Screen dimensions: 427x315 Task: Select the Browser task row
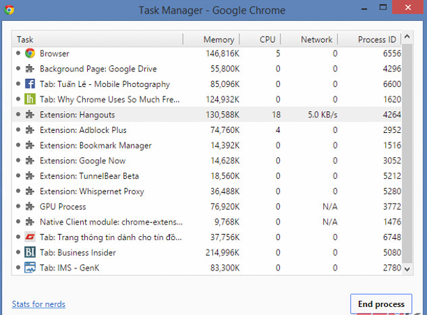click(x=207, y=53)
